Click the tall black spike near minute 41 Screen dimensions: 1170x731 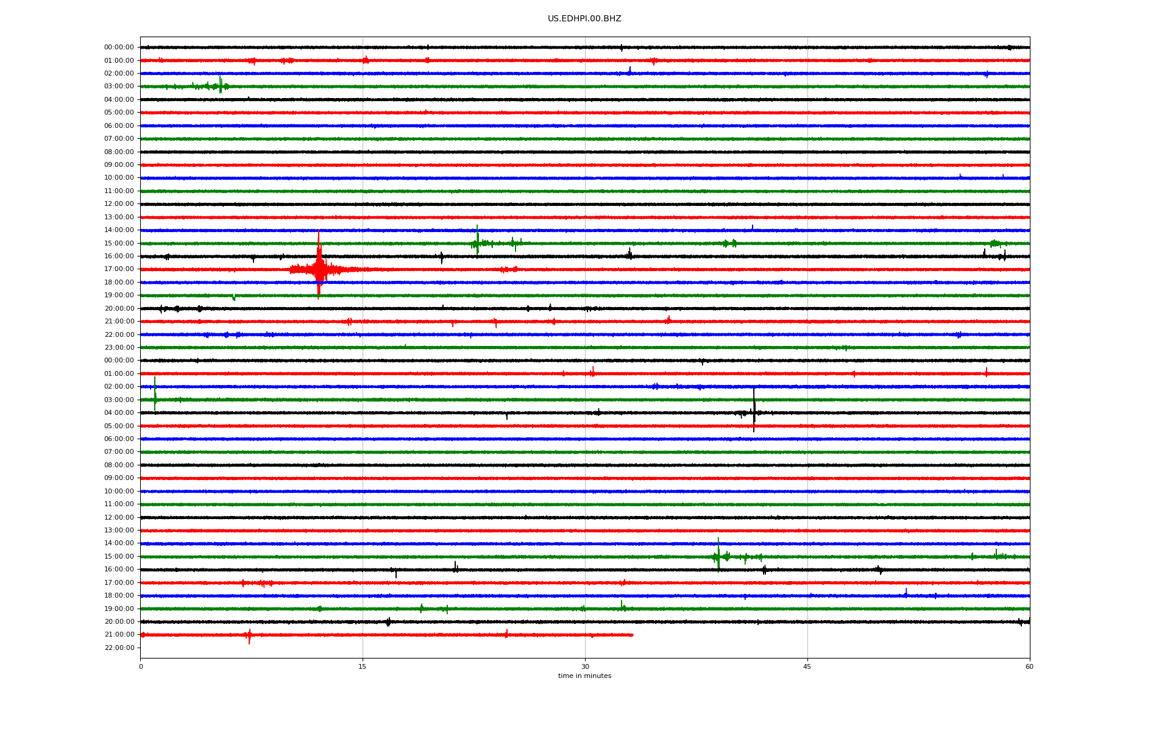pos(754,410)
